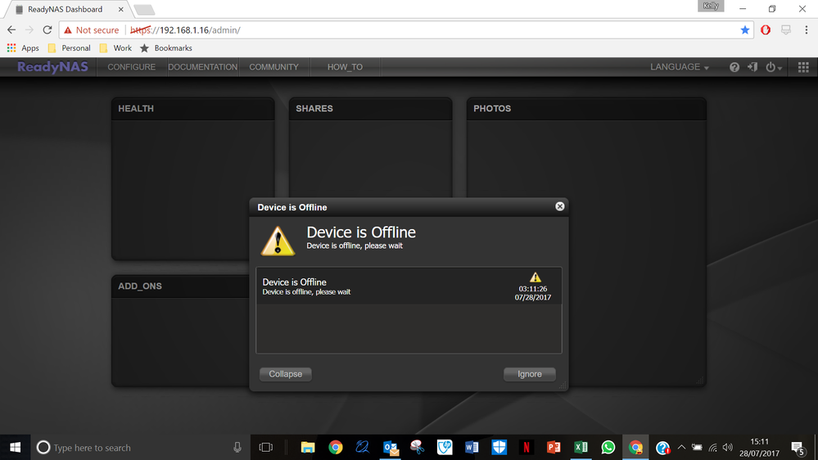Click the Collapse button
Image resolution: width=818 pixels, height=460 pixels.
point(286,374)
